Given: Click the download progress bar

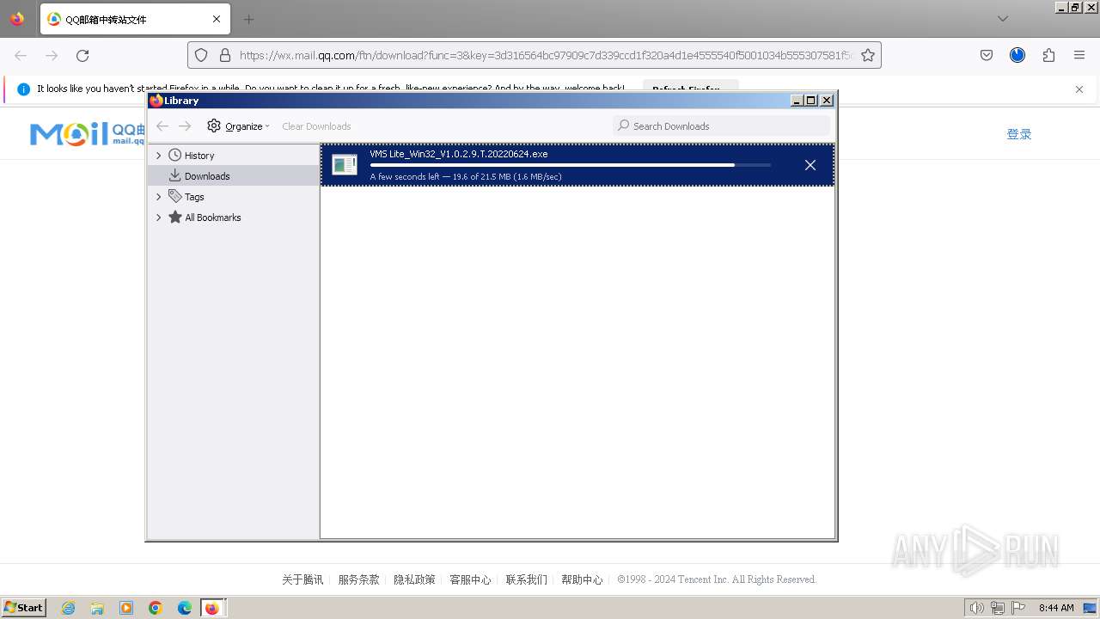Looking at the screenshot, I should (x=570, y=165).
